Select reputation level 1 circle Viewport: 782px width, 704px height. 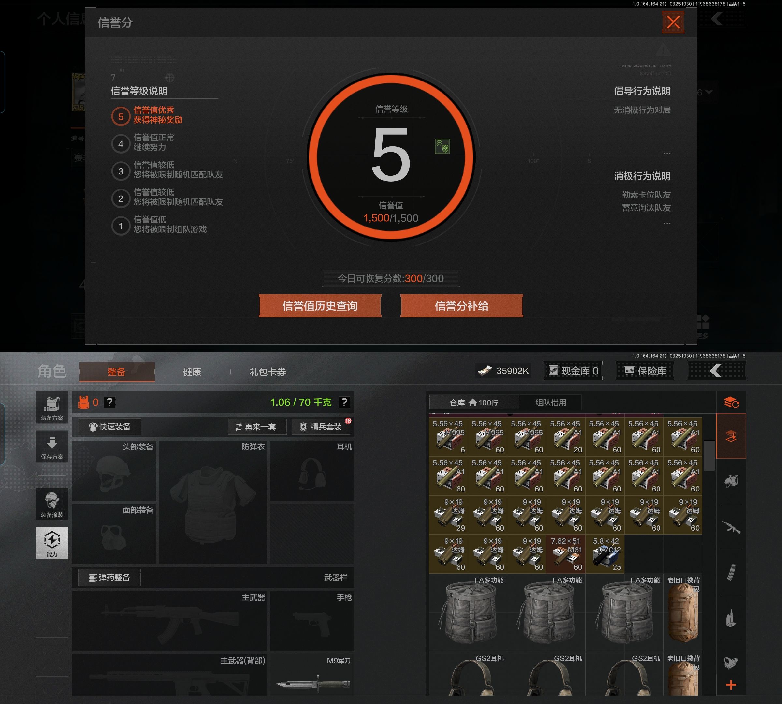coord(121,226)
